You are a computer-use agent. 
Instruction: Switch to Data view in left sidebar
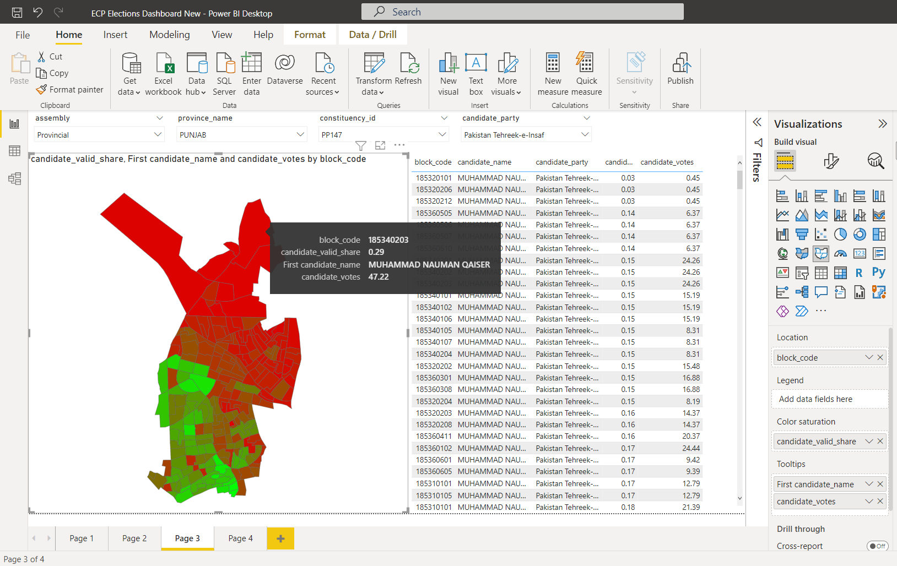coord(14,151)
